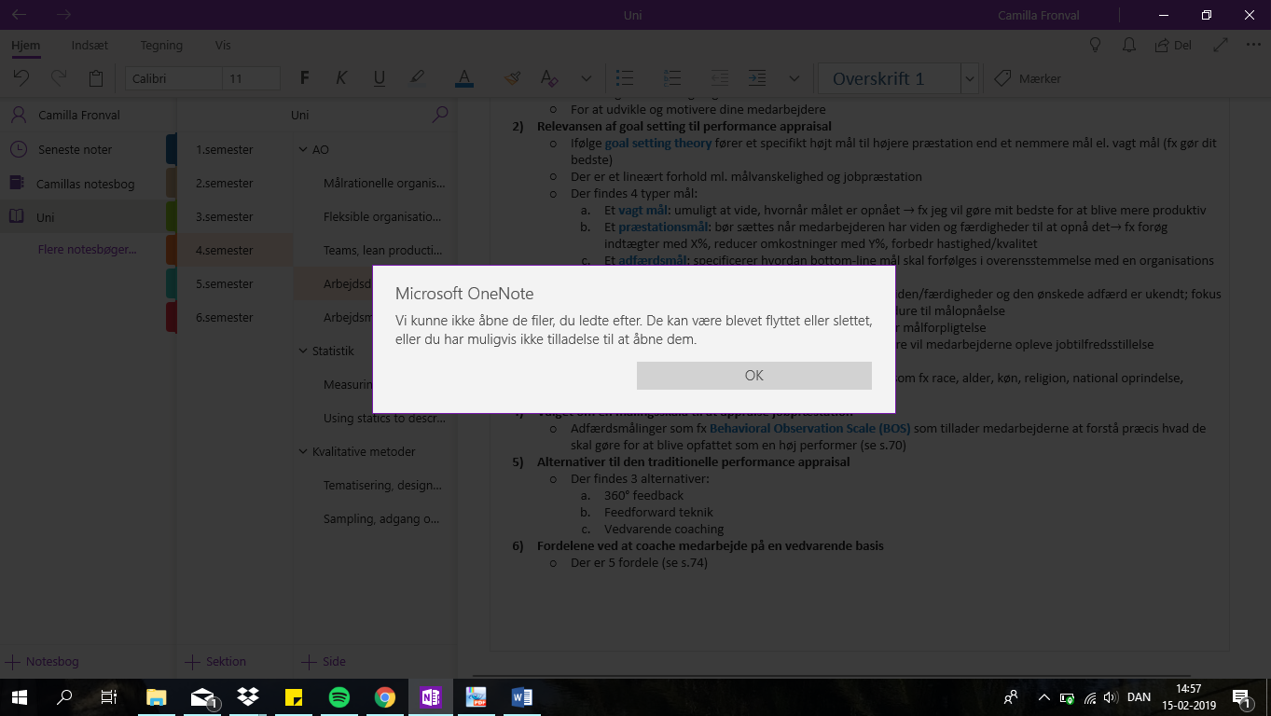Click the Del share button
This screenshot has height=716, width=1271.
1173,45
